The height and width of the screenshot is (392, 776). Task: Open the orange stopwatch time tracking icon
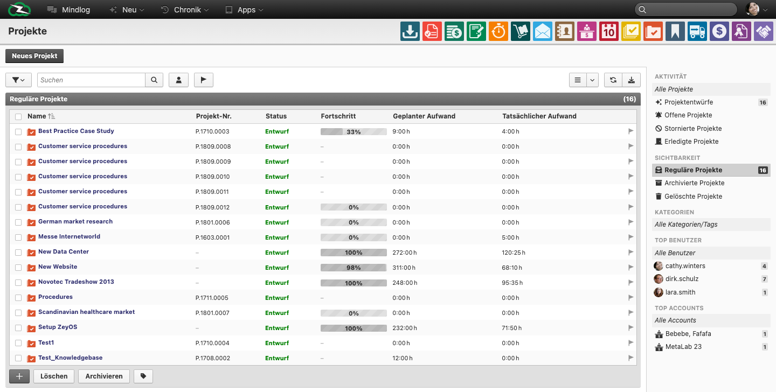[498, 31]
